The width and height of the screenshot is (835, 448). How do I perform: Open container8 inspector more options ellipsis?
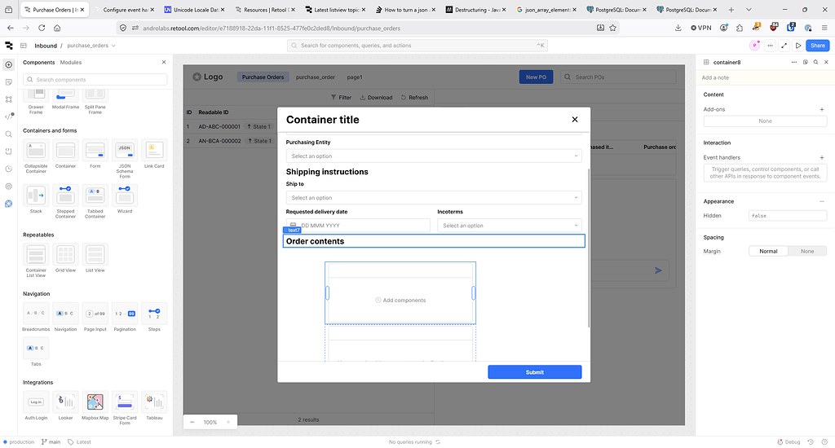click(x=794, y=62)
